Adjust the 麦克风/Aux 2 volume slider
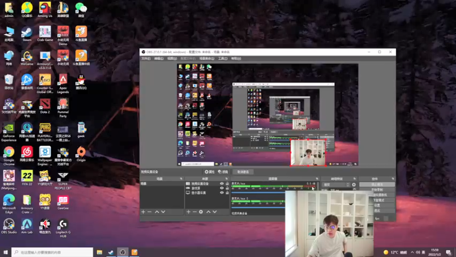This screenshot has width=456, height=257. [x=258, y=207]
